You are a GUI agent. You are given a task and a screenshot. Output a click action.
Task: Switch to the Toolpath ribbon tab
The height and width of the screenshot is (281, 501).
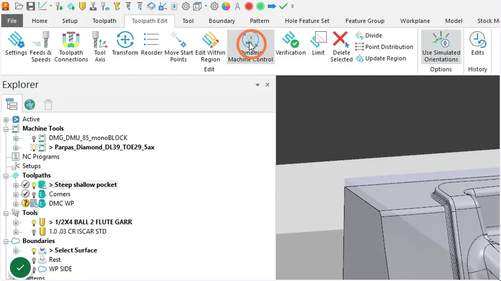[104, 21]
